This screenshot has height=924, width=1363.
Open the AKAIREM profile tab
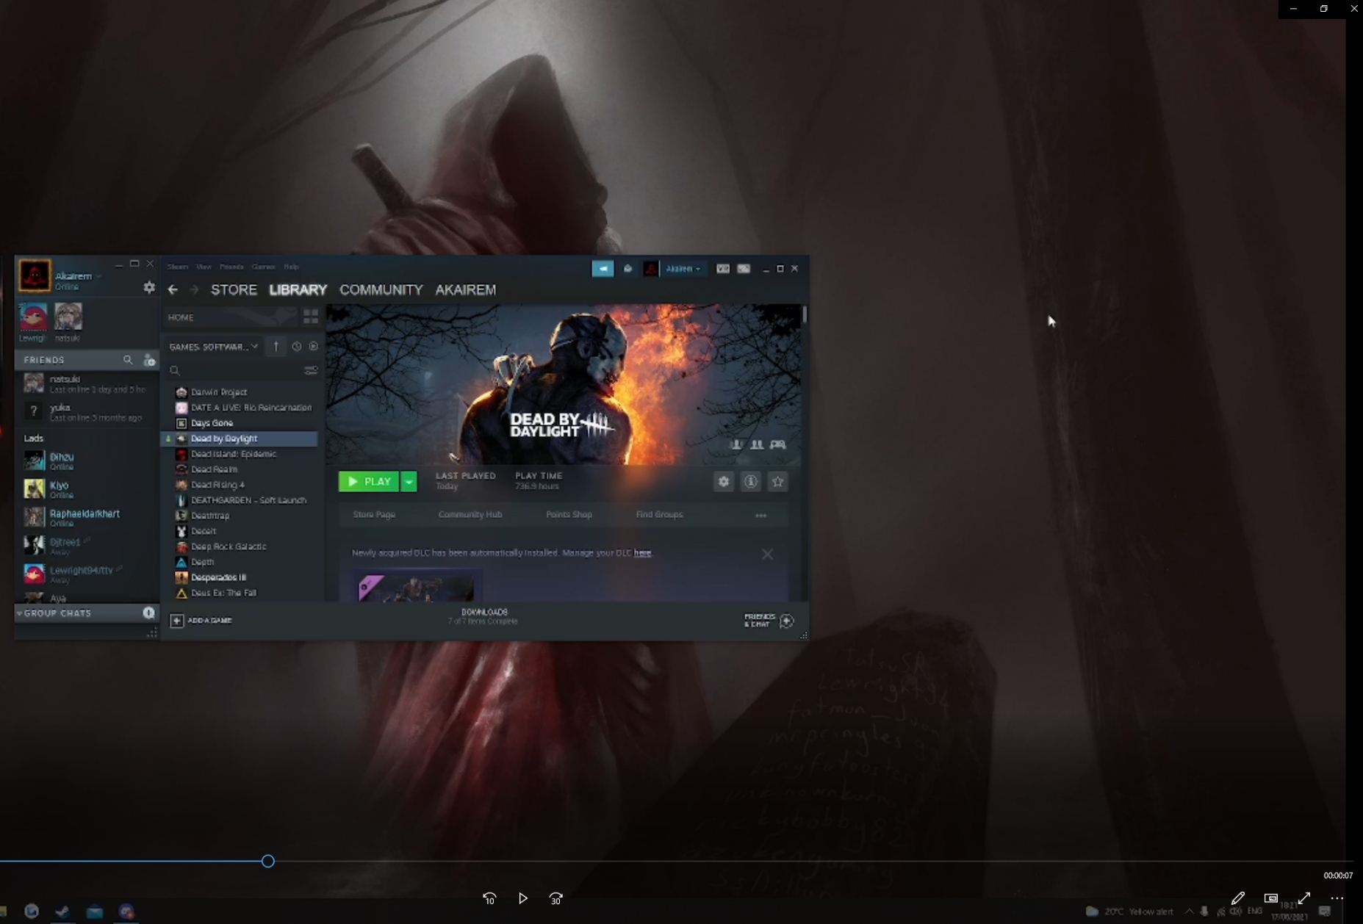coord(466,290)
